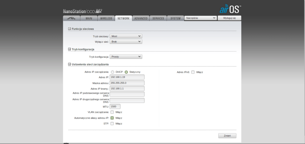This screenshot has width=305, height=144.
Task: Click the Ubiquiti logo tab
Action: [x=71, y=18]
